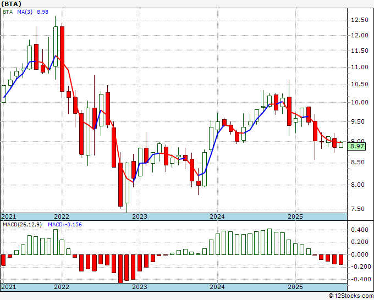Click 2025 on the MACD timeline
This screenshot has width=374, height=300.
click(x=295, y=287)
